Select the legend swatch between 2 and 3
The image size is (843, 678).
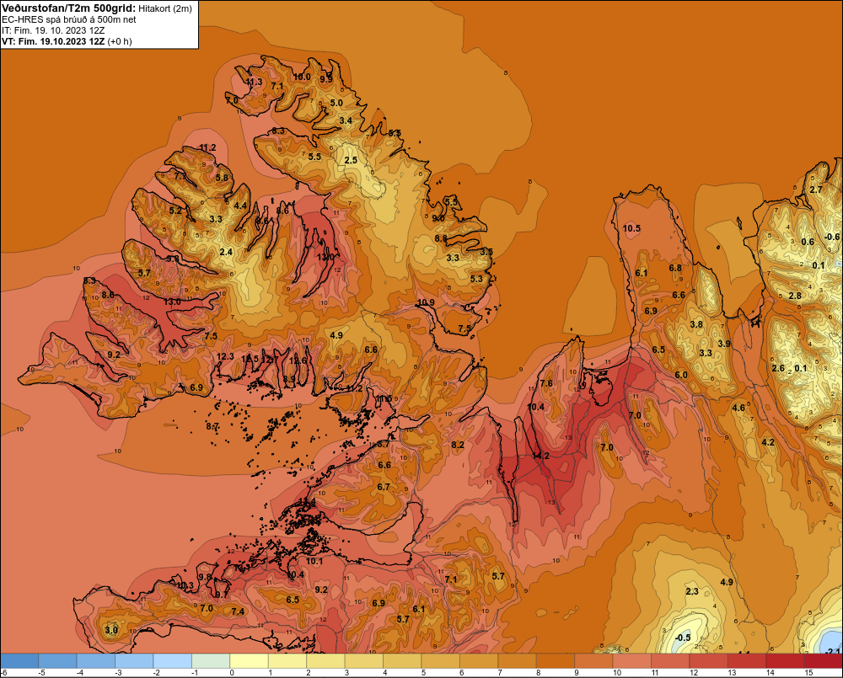pos(325,661)
